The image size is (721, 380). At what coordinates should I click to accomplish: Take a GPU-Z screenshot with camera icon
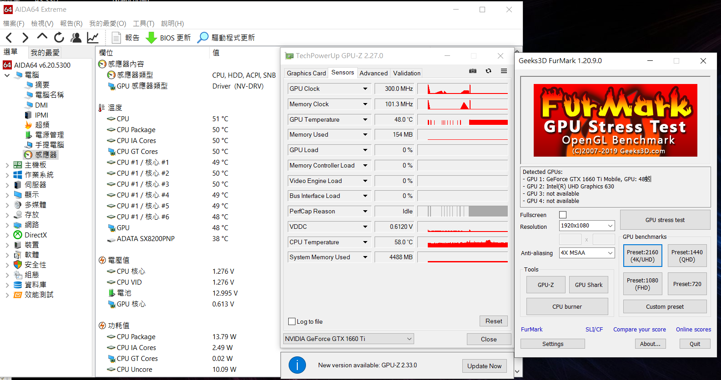(x=473, y=71)
